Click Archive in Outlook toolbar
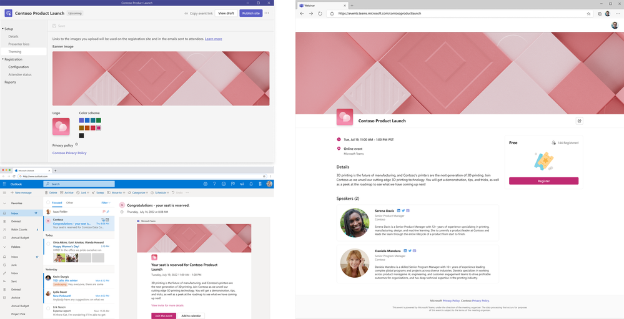Screen dimensions: 624x319 click(x=67, y=192)
